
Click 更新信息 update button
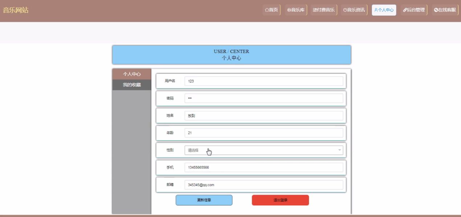204,200
